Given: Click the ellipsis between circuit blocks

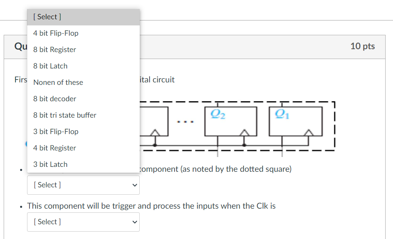Looking at the screenshot, I should click(x=186, y=121).
